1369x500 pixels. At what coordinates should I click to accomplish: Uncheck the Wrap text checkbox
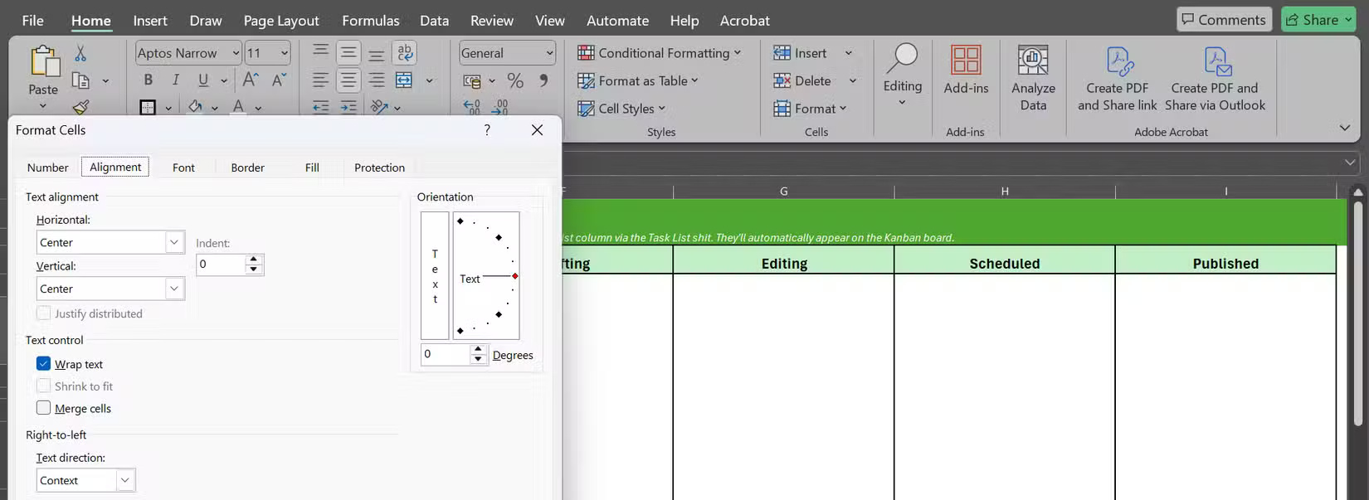pyautogui.click(x=44, y=364)
